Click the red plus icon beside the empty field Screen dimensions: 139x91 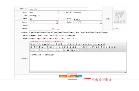[53, 29]
